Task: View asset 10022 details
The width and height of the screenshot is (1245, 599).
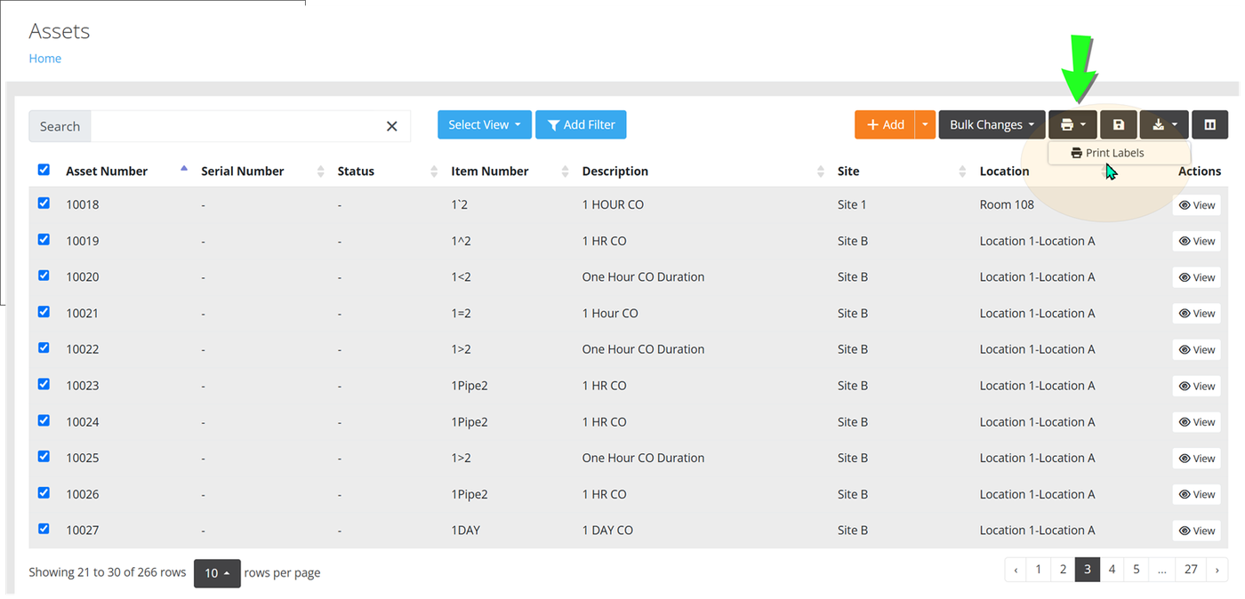Action: [x=1196, y=350]
